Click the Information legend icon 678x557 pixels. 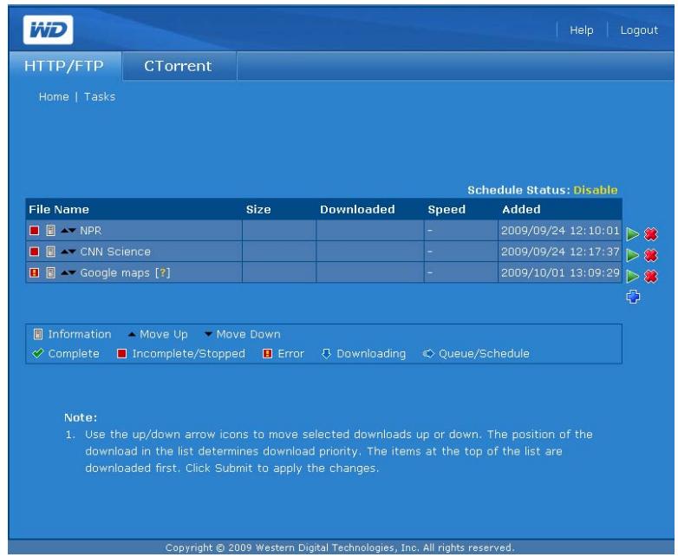pyautogui.click(x=38, y=334)
